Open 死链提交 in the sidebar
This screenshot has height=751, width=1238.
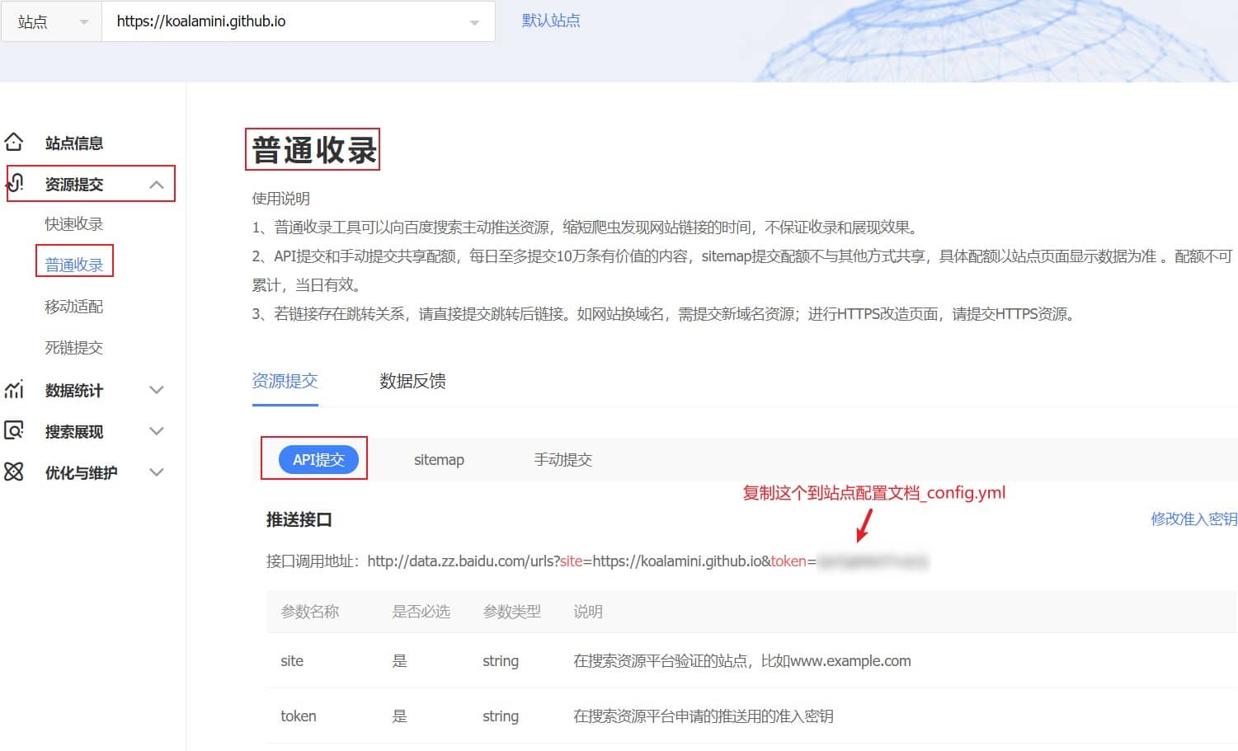click(74, 347)
